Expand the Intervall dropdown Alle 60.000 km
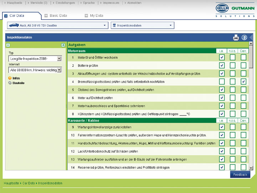The image size is (257, 193). click(59, 70)
